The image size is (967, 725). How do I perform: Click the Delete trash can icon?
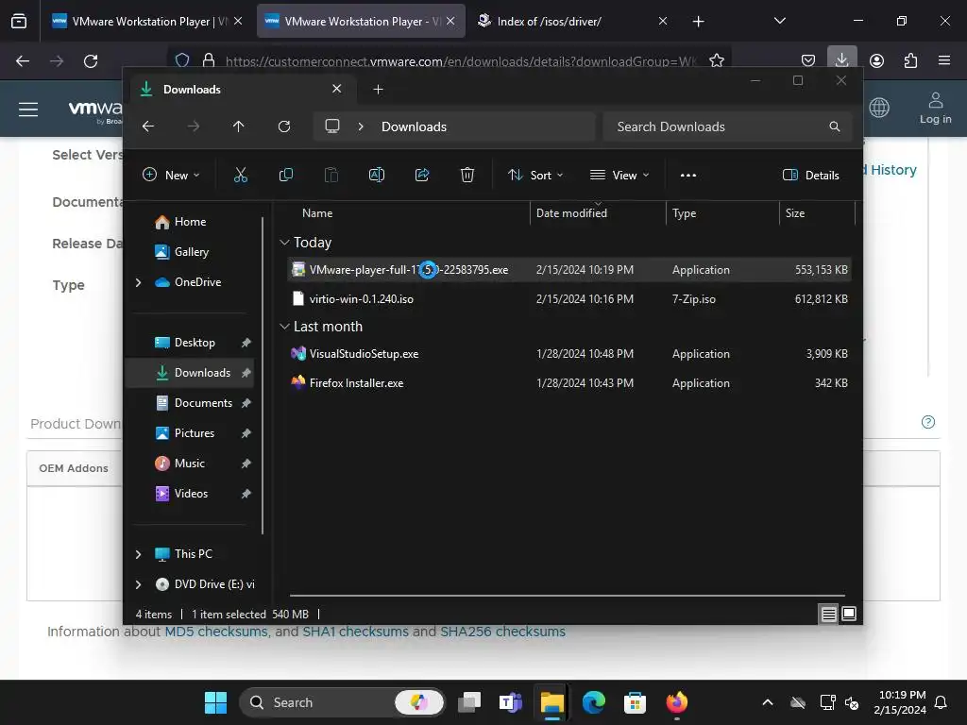tap(467, 175)
